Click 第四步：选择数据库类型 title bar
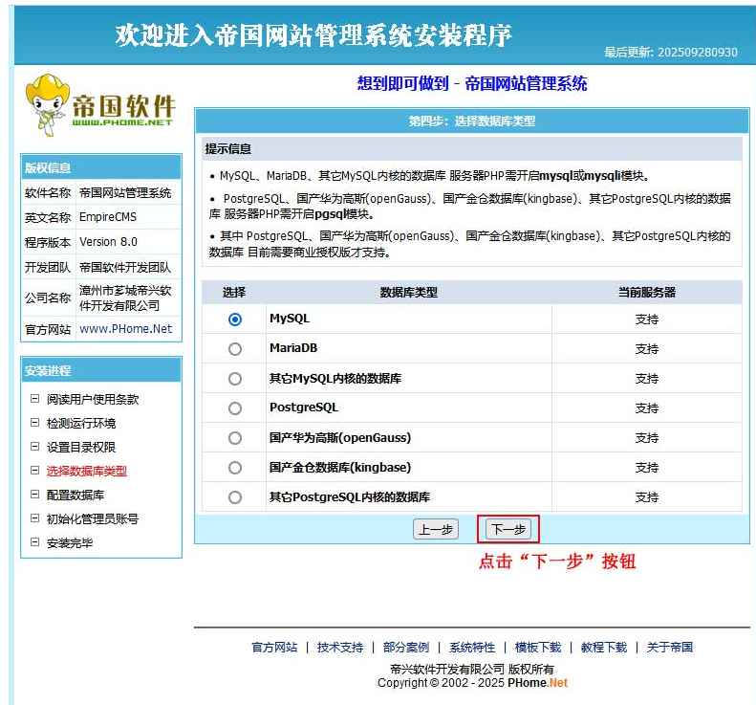 (x=472, y=121)
